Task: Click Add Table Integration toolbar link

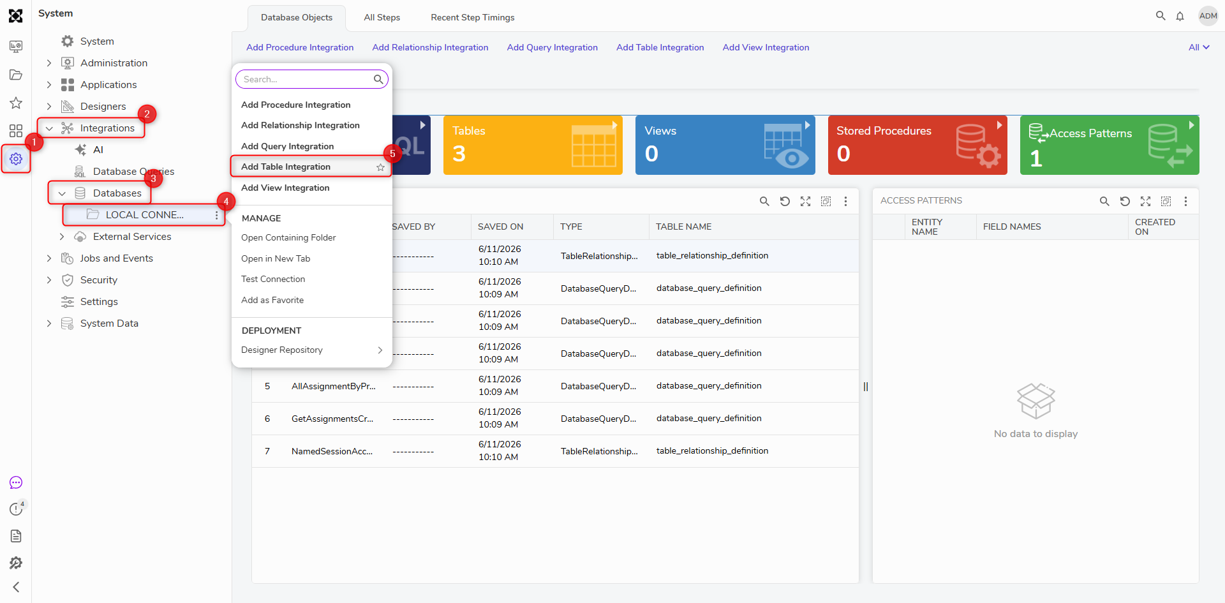Action: pos(660,47)
